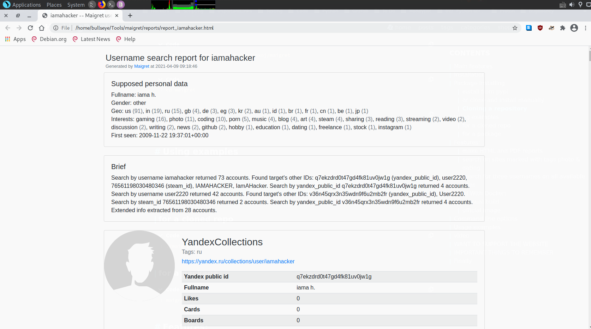Click the Brief section heading
This screenshot has width=591, height=329.
pos(118,167)
